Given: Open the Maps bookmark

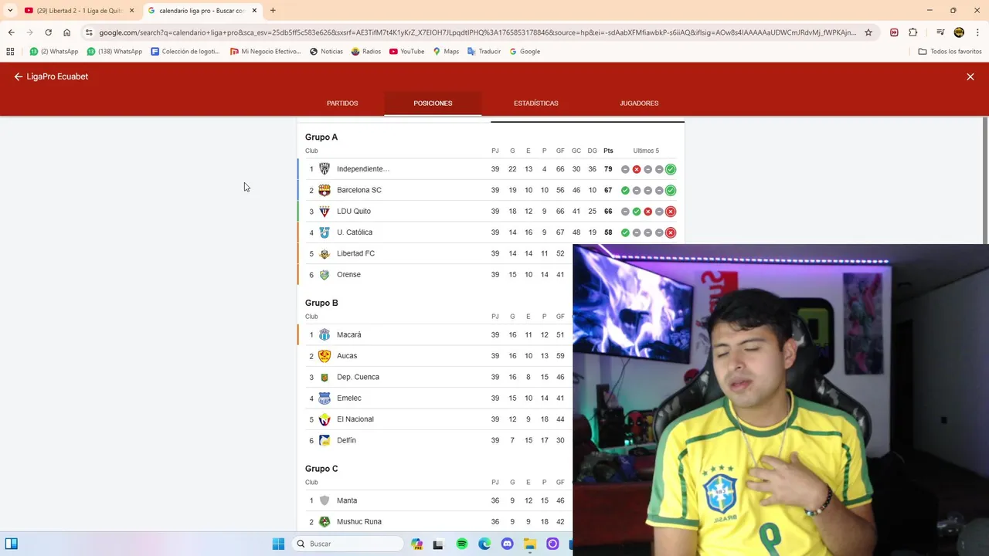Looking at the screenshot, I should 446,52.
